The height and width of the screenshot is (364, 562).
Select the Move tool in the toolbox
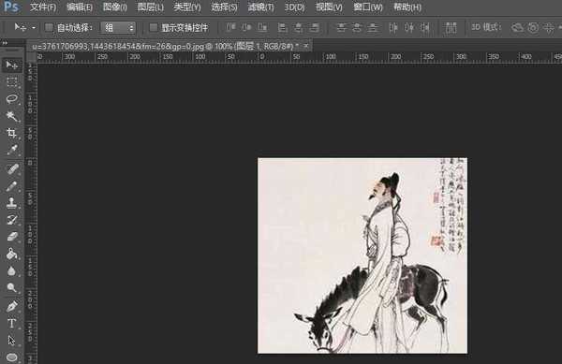[12, 65]
